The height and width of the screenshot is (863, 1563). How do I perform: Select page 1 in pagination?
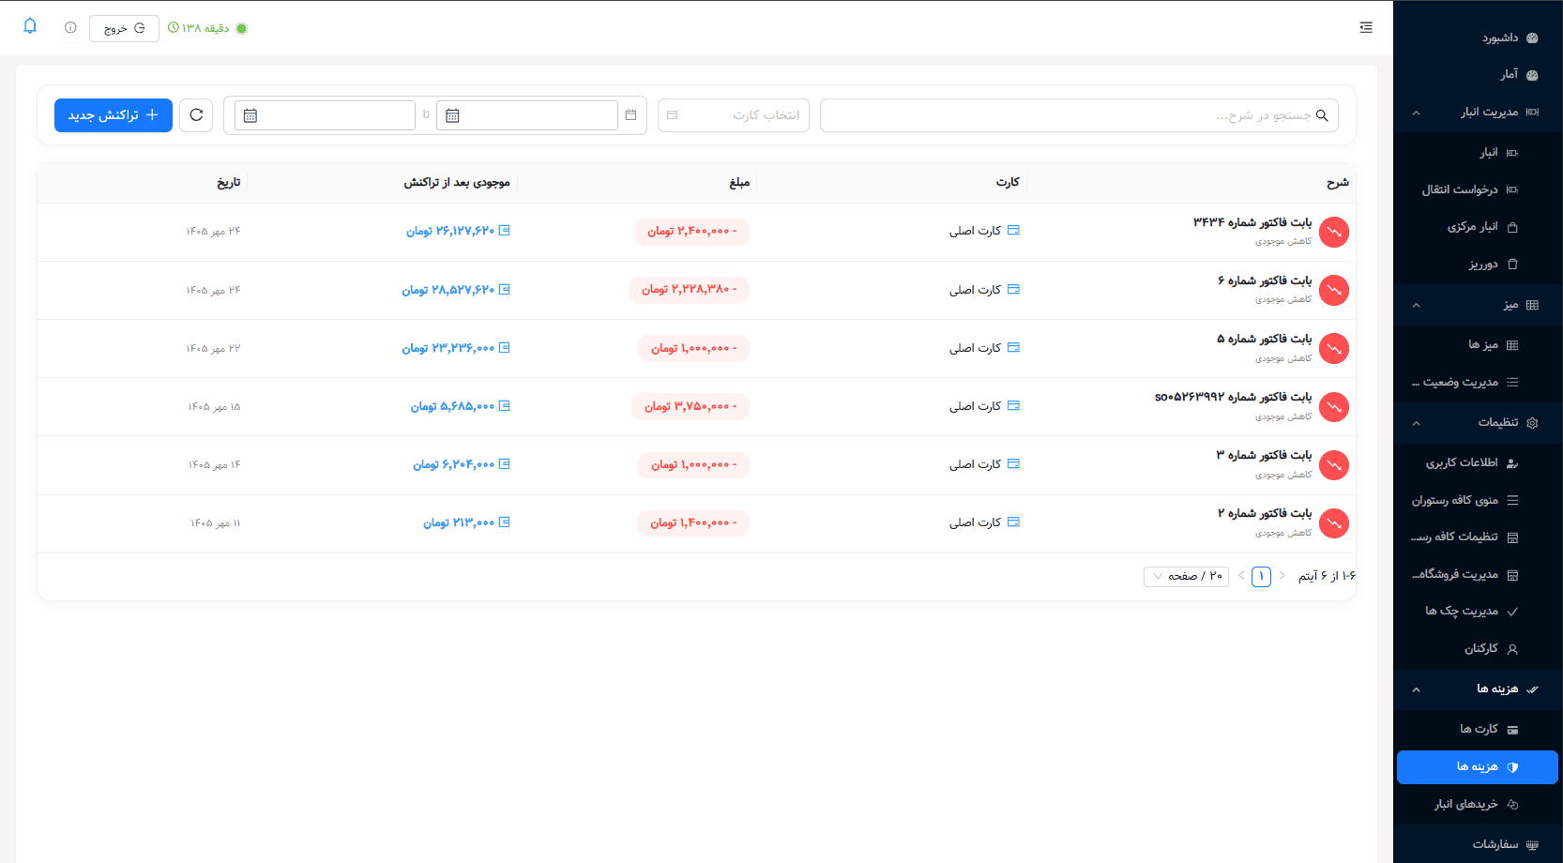point(1261,576)
